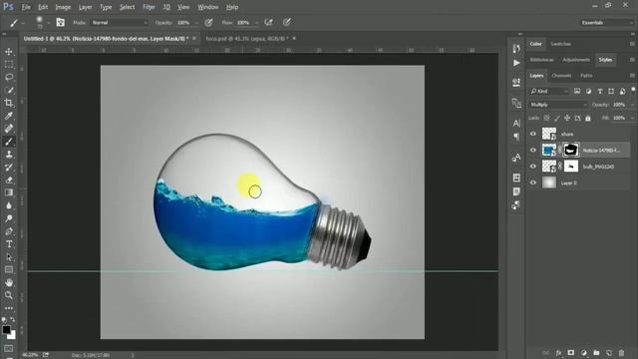Image resolution: width=638 pixels, height=359 pixels.
Task: Select the Eraser tool
Action: click(x=9, y=179)
